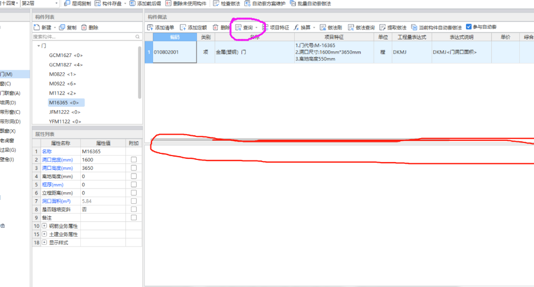Click 名称 value M16365 cell
The width and height of the screenshot is (534, 287).
103,151
